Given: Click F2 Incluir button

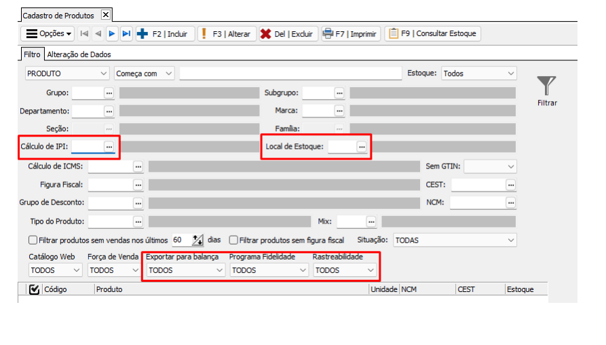Looking at the screenshot, I should [x=164, y=33].
